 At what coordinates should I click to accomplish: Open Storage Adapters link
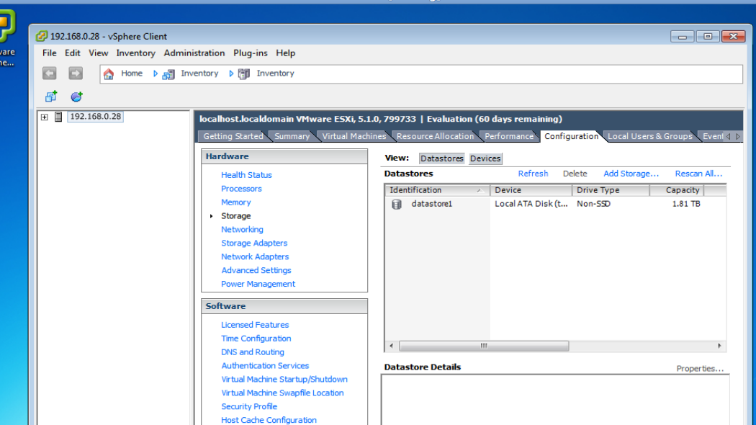[254, 243]
